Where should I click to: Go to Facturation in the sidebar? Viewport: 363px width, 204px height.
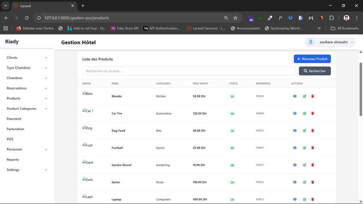point(16,129)
